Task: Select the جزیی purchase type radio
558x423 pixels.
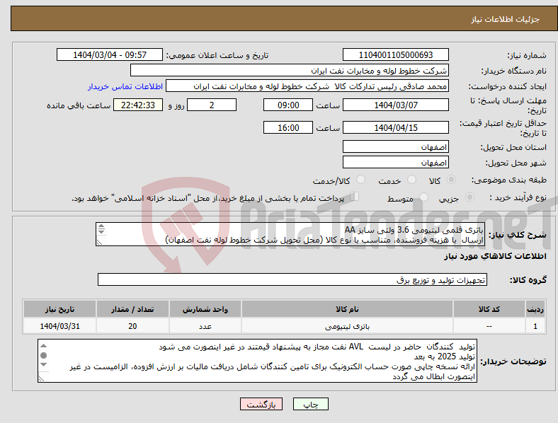Action: click(x=469, y=197)
